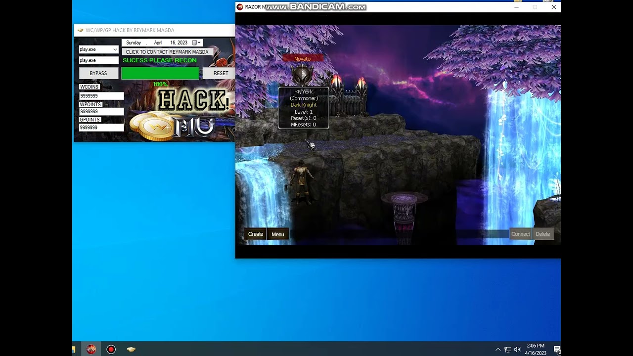Click the GPOINTS label
The image size is (633, 356).
coord(90,120)
